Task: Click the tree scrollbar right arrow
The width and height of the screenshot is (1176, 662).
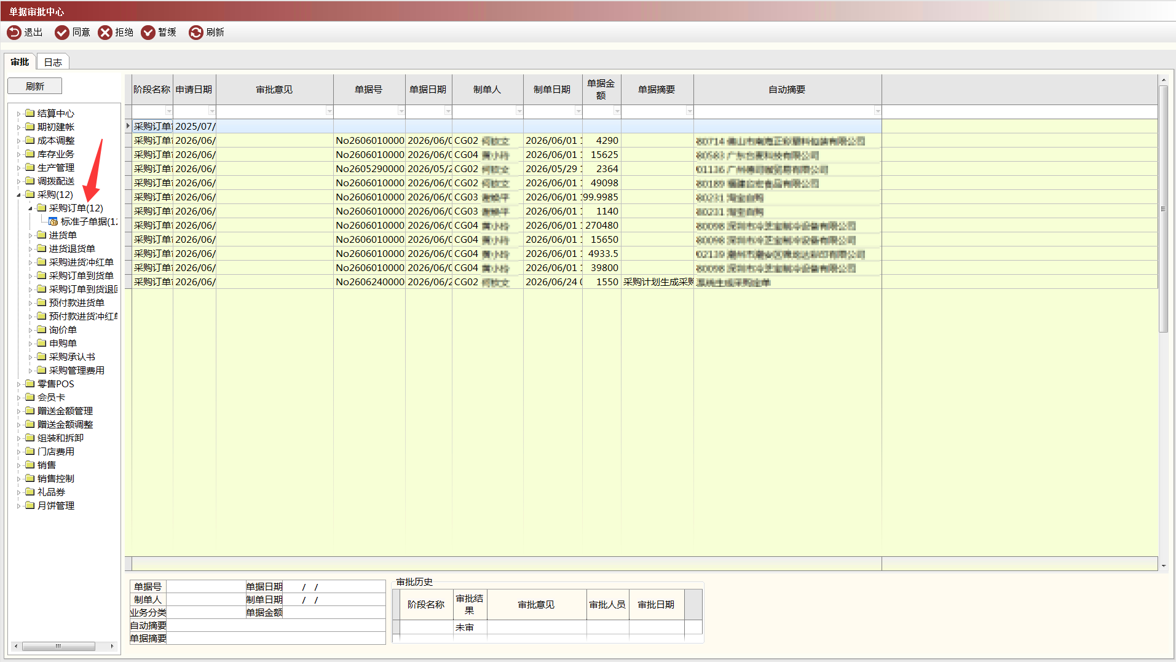Action: point(112,646)
